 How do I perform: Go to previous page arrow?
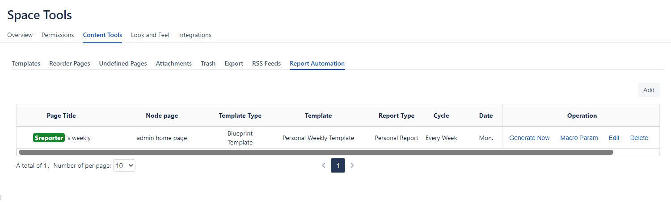[x=324, y=165]
